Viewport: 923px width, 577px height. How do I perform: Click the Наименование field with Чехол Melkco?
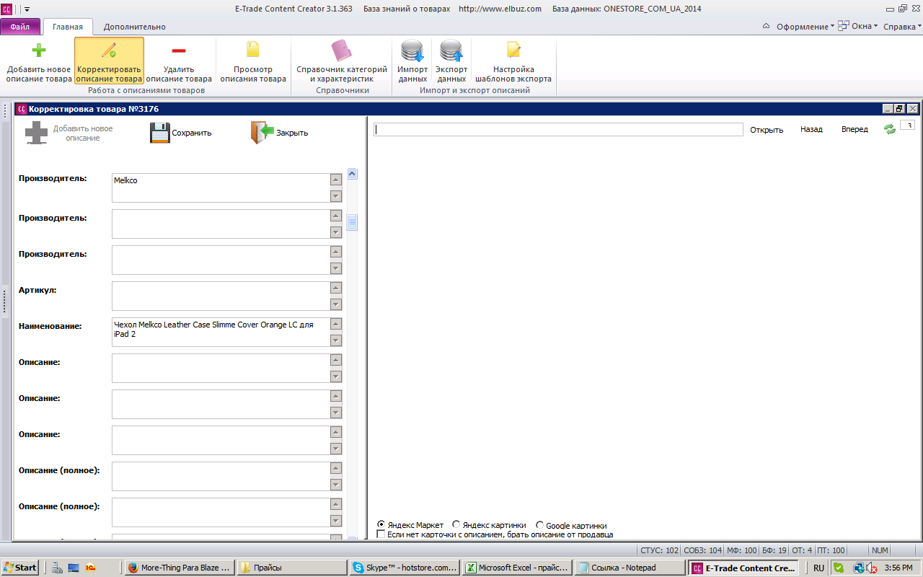coord(221,332)
